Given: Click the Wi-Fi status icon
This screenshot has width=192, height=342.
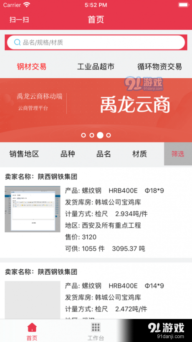Looking at the screenshot, I should point(27,5).
